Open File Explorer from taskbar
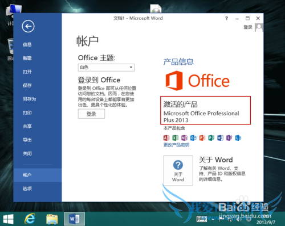The image size is (285, 226). 52,219
